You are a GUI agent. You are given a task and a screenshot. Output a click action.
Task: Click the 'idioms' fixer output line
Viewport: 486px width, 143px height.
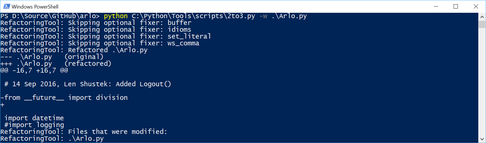pyautogui.click(x=96, y=30)
